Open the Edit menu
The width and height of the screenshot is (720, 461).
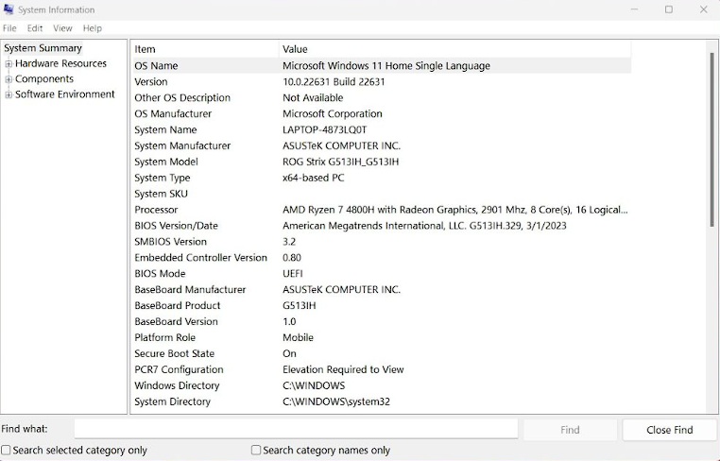click(35, 28)
